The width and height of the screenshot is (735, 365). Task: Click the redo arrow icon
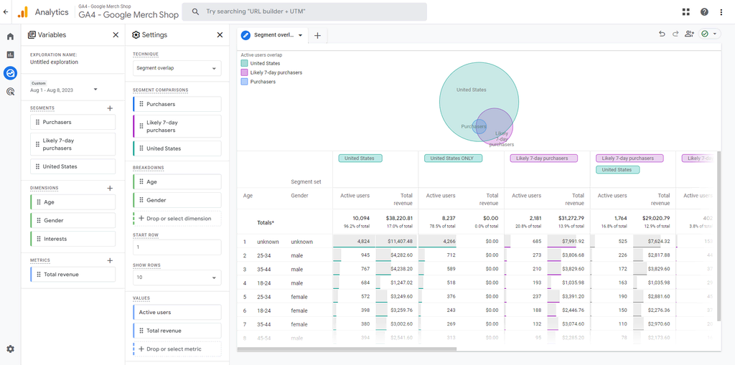pos(675,34)
